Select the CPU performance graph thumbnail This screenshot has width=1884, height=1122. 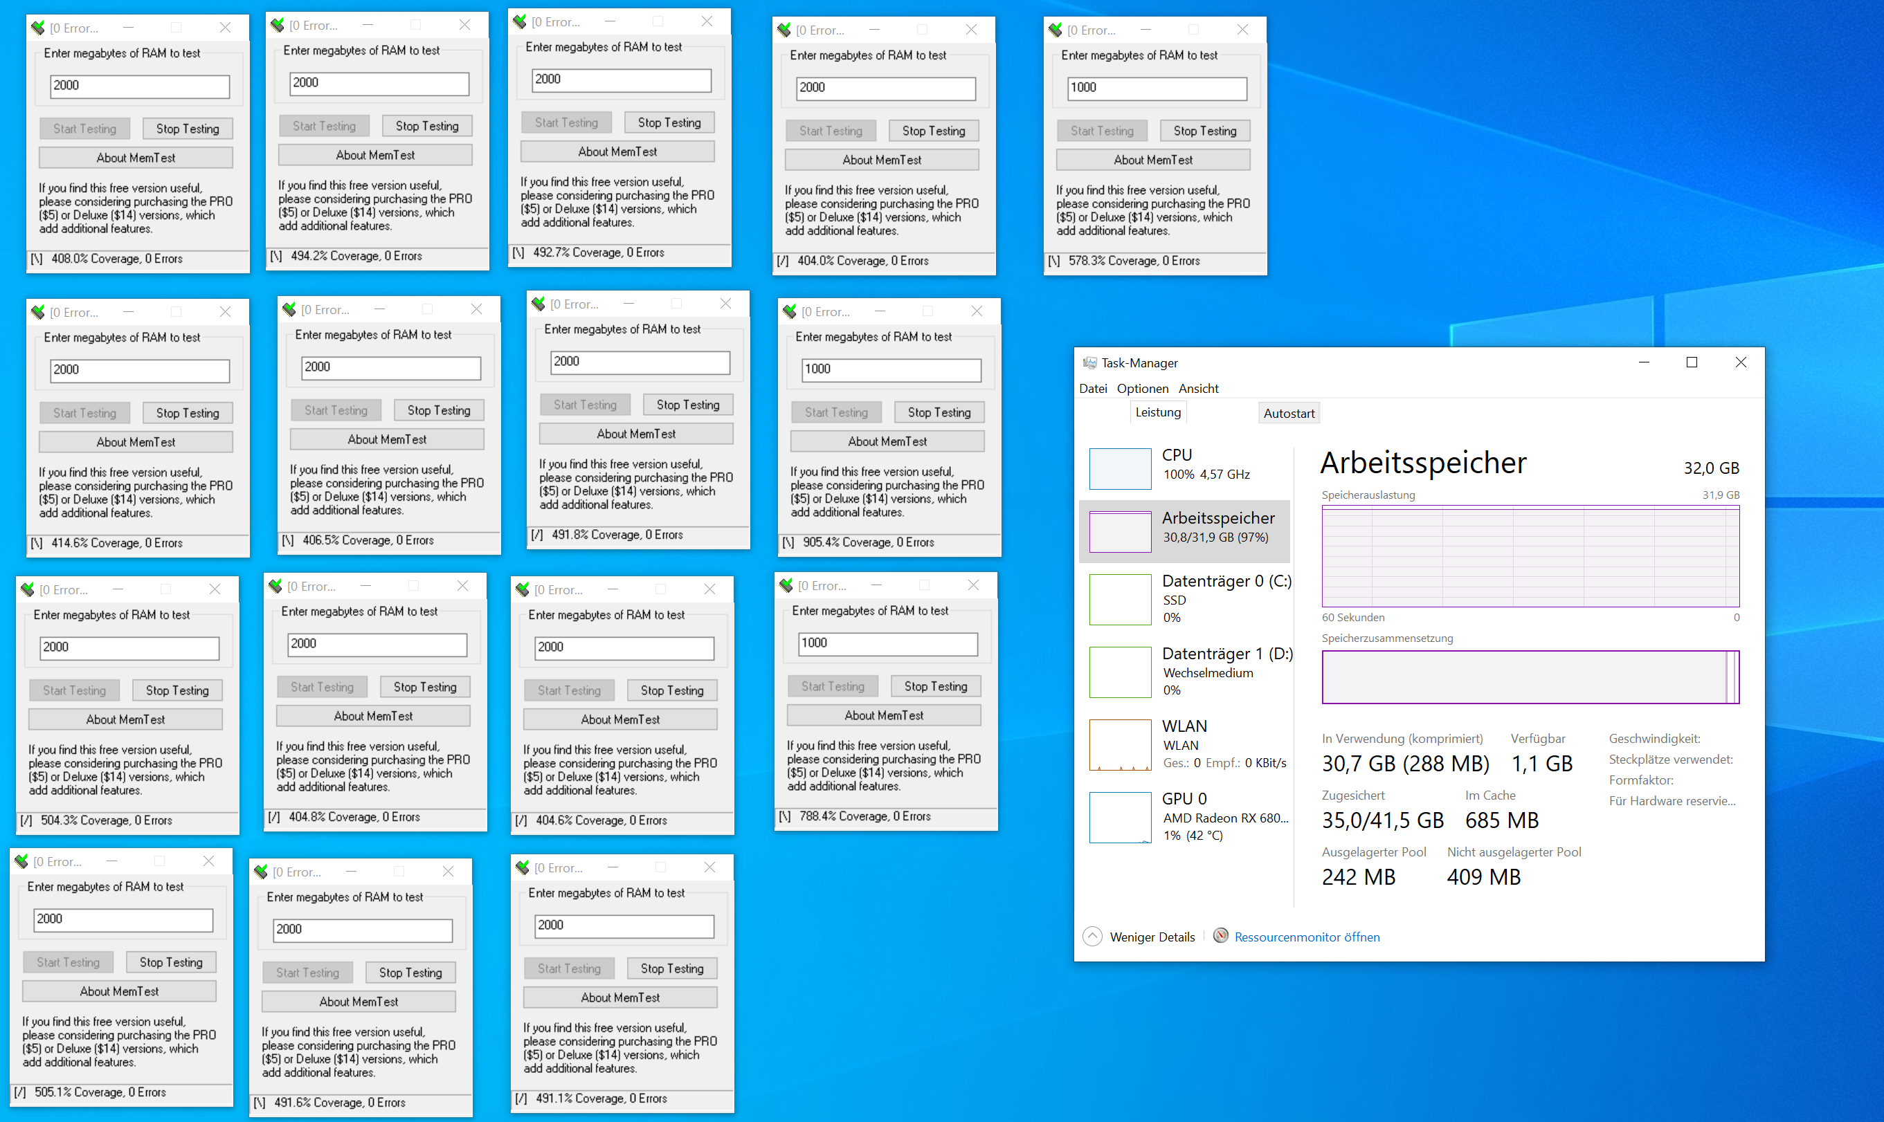point(1119,469)
